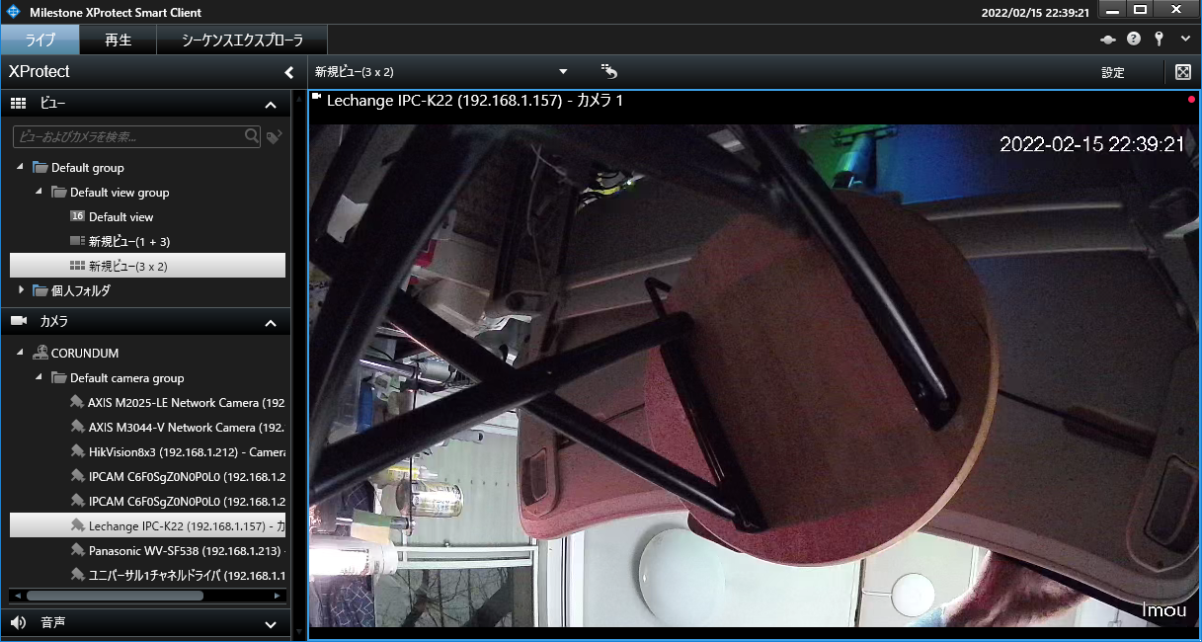Click the speaker icon in 音声 panel header
This screenshot has width=1202, height=642.
18,623
